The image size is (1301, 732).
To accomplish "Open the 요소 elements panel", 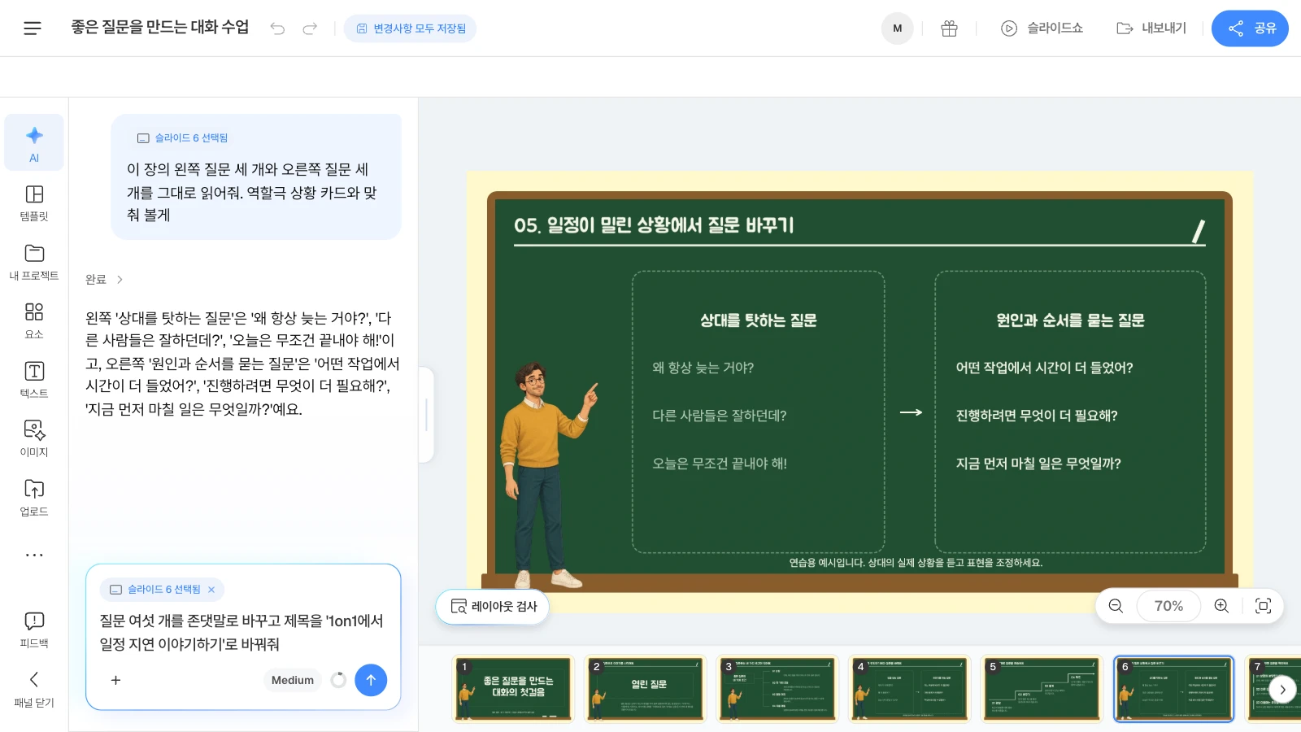I will coord(34,320).
